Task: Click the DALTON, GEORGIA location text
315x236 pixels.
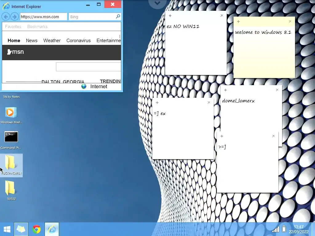Action: click(63, 81)
